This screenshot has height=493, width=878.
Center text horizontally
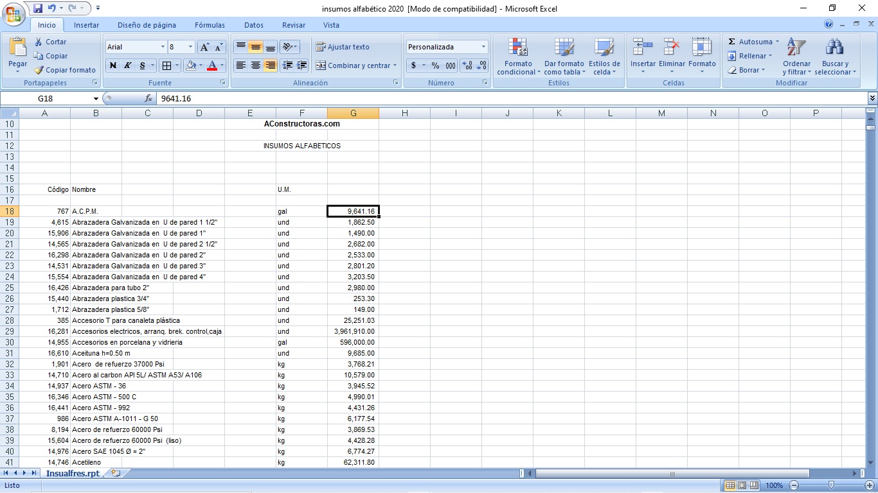click(x=255, y=65)
